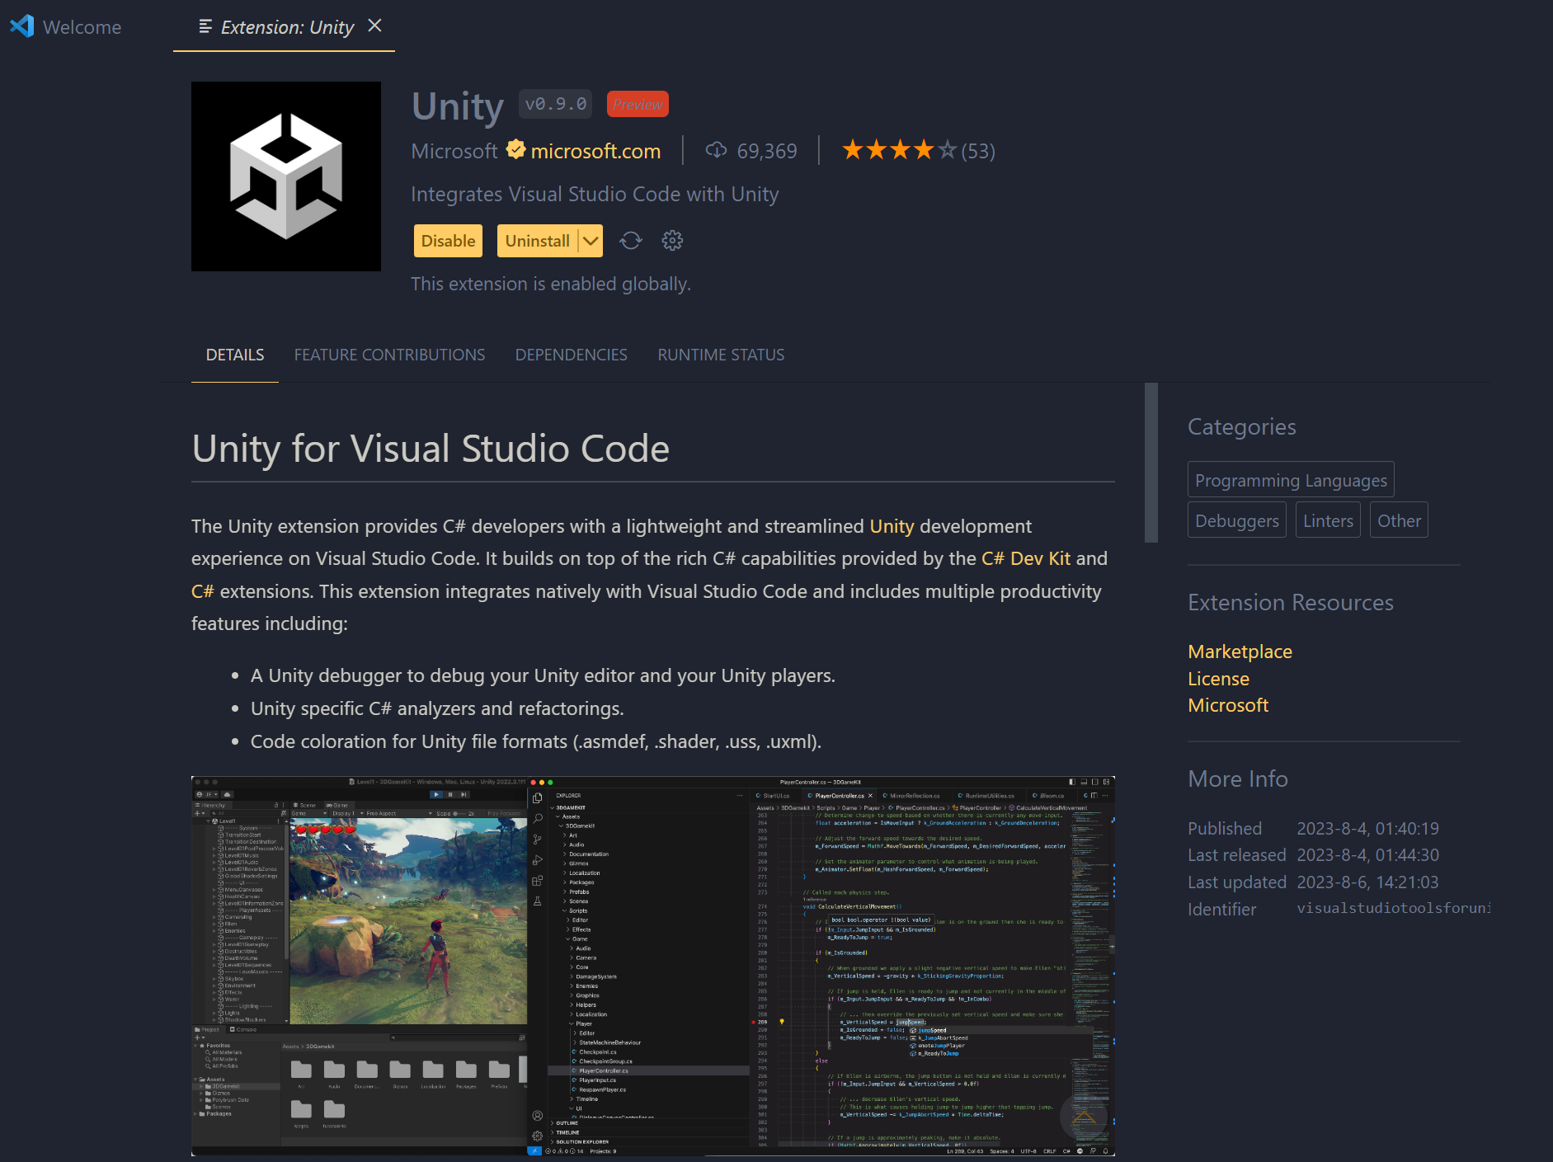The height and width of the screenshot is (1162, 1553).
Task: Click the 69,369 install count
Action: click(767, 151)
